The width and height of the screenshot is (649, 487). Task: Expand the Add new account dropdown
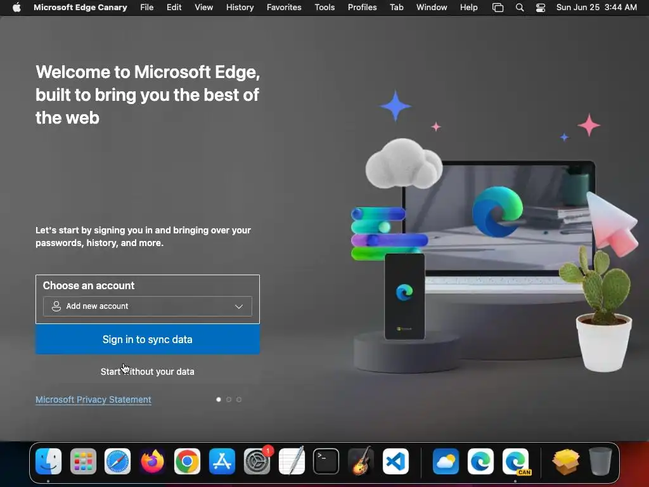click(x=147, y=306)
